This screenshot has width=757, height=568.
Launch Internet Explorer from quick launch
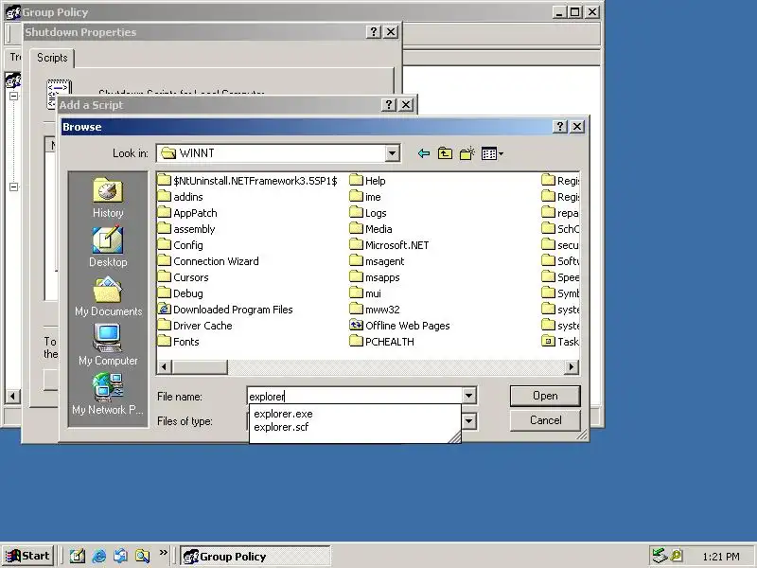click(x=99, y=556)
